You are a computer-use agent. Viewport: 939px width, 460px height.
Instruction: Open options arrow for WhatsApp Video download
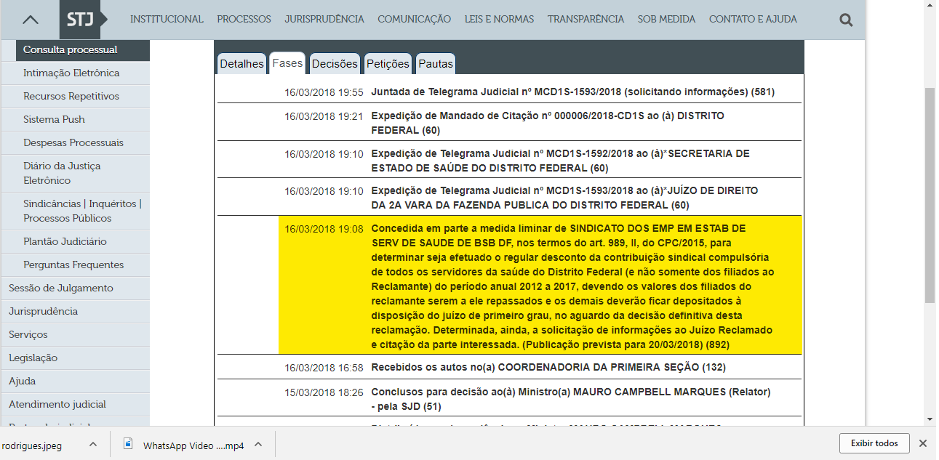258,445
